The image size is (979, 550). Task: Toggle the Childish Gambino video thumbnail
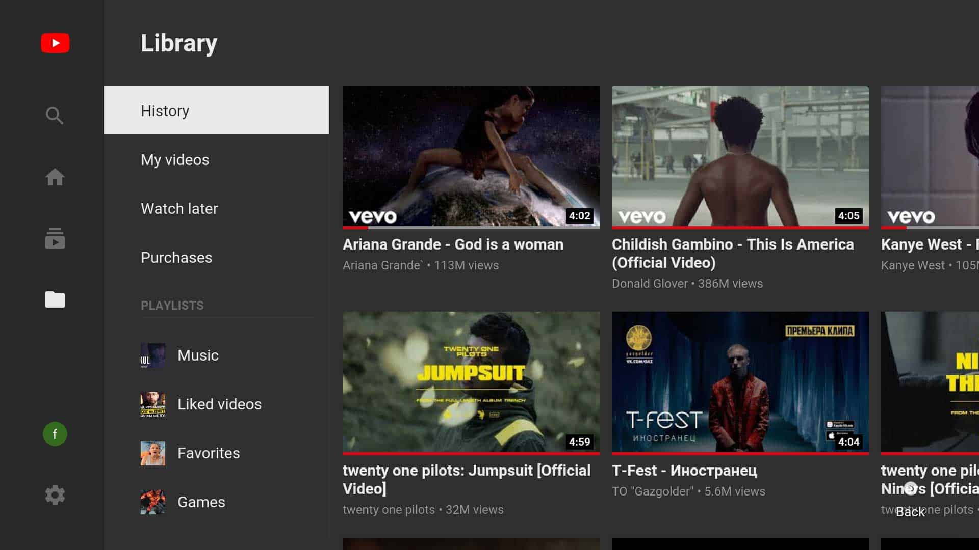pos(740,156)
